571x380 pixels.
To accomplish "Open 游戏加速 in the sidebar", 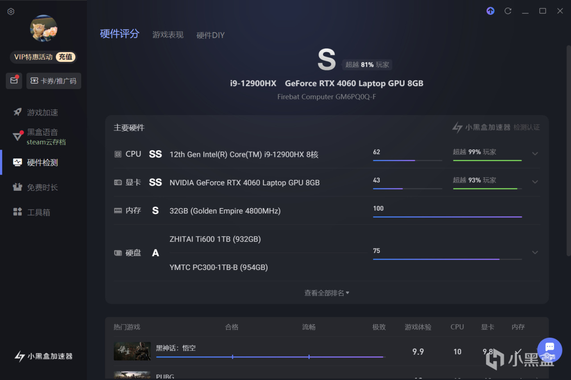I will tap(42, 112).
